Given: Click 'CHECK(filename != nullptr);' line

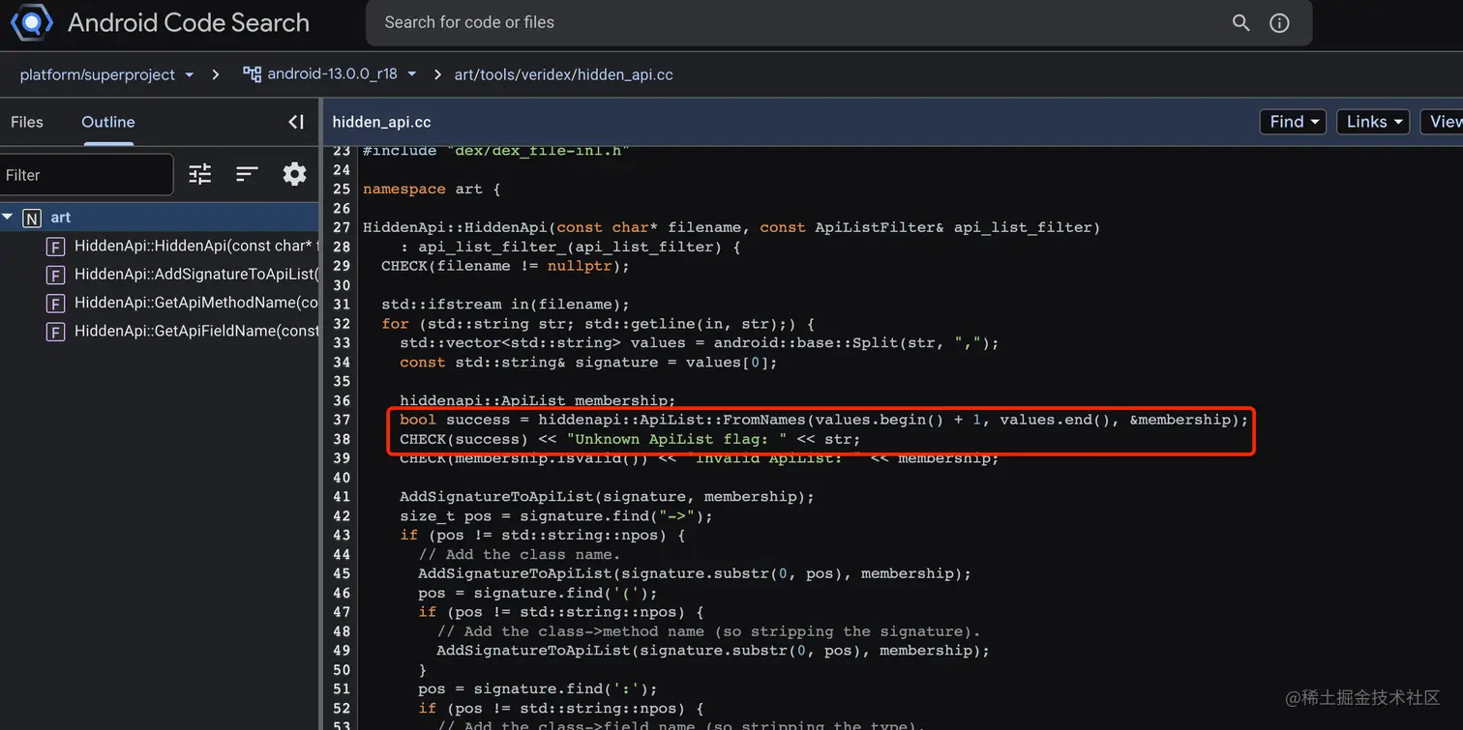Looking at the screenshot, I should (x=505, y=266).
